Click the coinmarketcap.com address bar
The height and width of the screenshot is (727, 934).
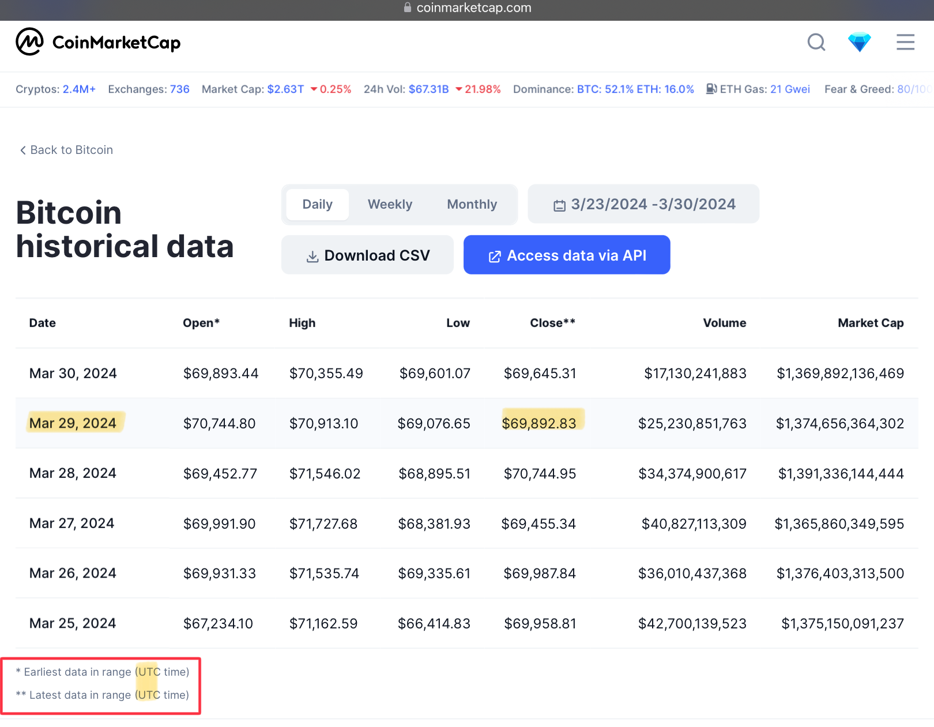pos(467,8)
